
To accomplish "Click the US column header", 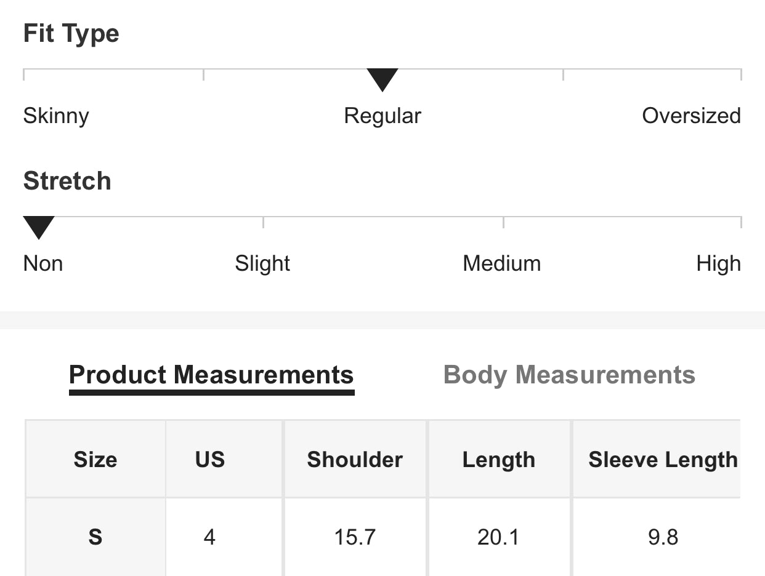I will 210,460.
